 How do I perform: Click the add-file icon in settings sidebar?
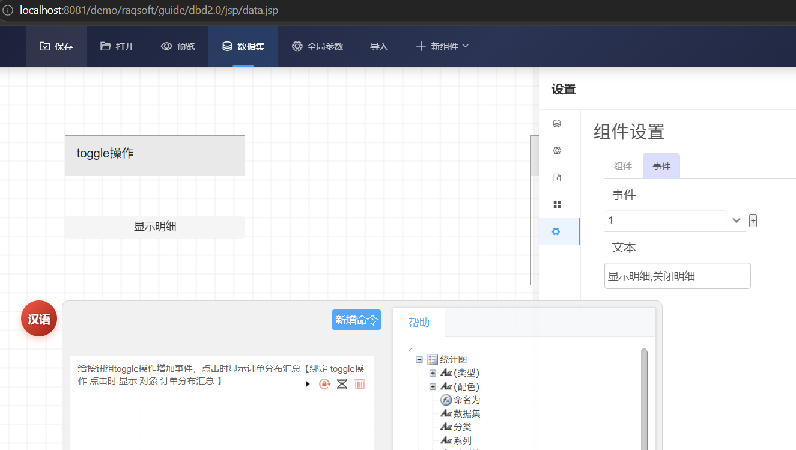(557, 177)
